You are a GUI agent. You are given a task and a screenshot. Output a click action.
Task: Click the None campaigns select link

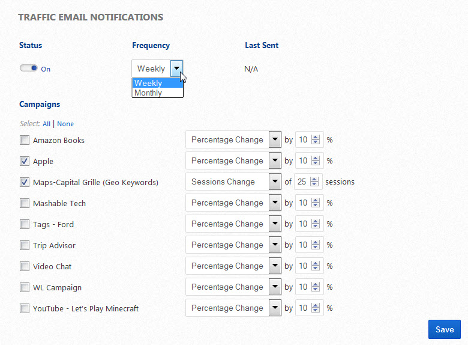pos(65,124)
